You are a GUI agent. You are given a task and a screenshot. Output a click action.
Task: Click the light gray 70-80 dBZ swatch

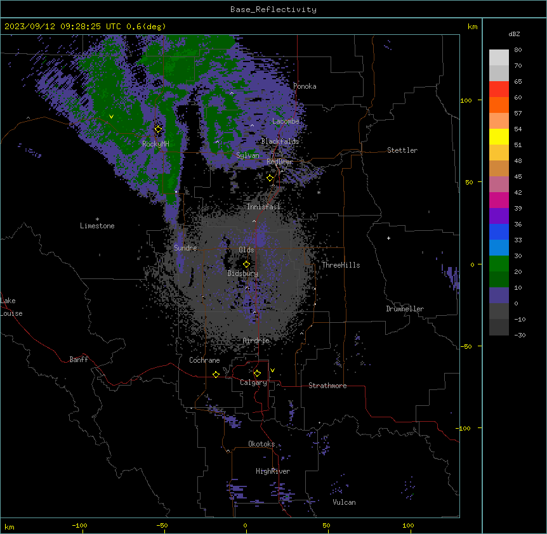[x=499, y=58]
